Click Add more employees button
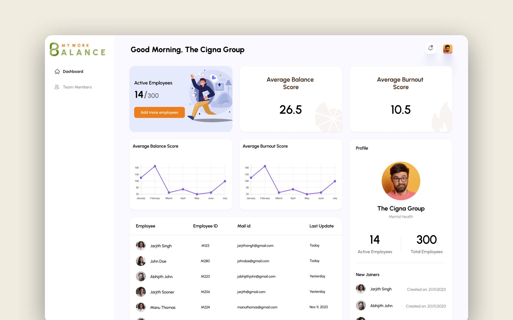The width and height of the screenshot is (513, 320). point(159,112)
